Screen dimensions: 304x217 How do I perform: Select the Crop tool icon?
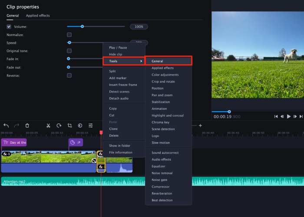click(x=69, y=125)
